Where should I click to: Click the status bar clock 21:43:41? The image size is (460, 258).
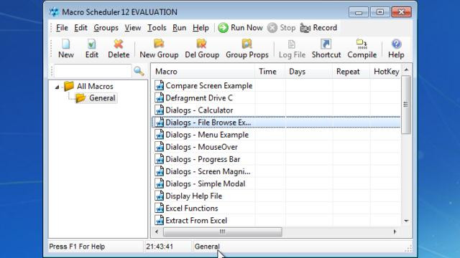click(x=160, y=247)
